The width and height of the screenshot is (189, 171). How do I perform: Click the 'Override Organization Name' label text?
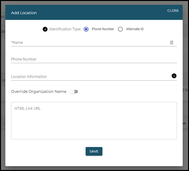pos(39,92)
